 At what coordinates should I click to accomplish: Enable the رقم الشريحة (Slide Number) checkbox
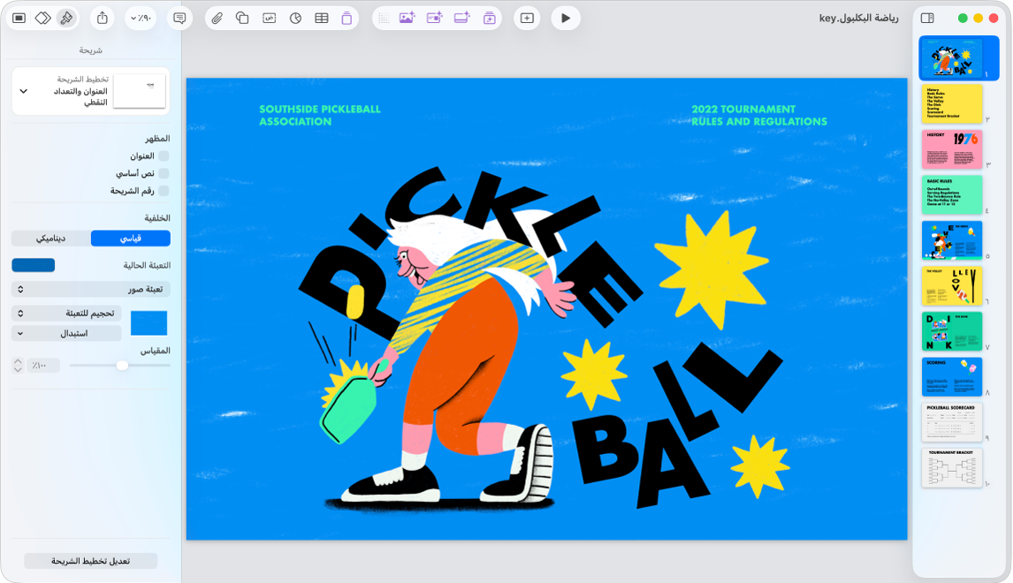coord(164,191)
